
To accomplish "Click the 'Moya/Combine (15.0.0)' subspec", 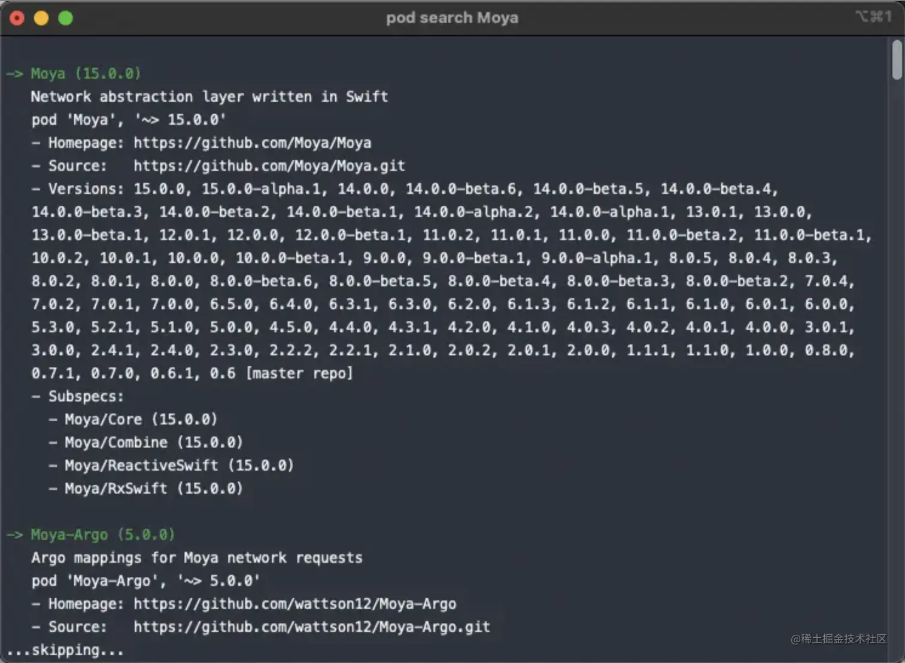I will [x=154, y=442].
